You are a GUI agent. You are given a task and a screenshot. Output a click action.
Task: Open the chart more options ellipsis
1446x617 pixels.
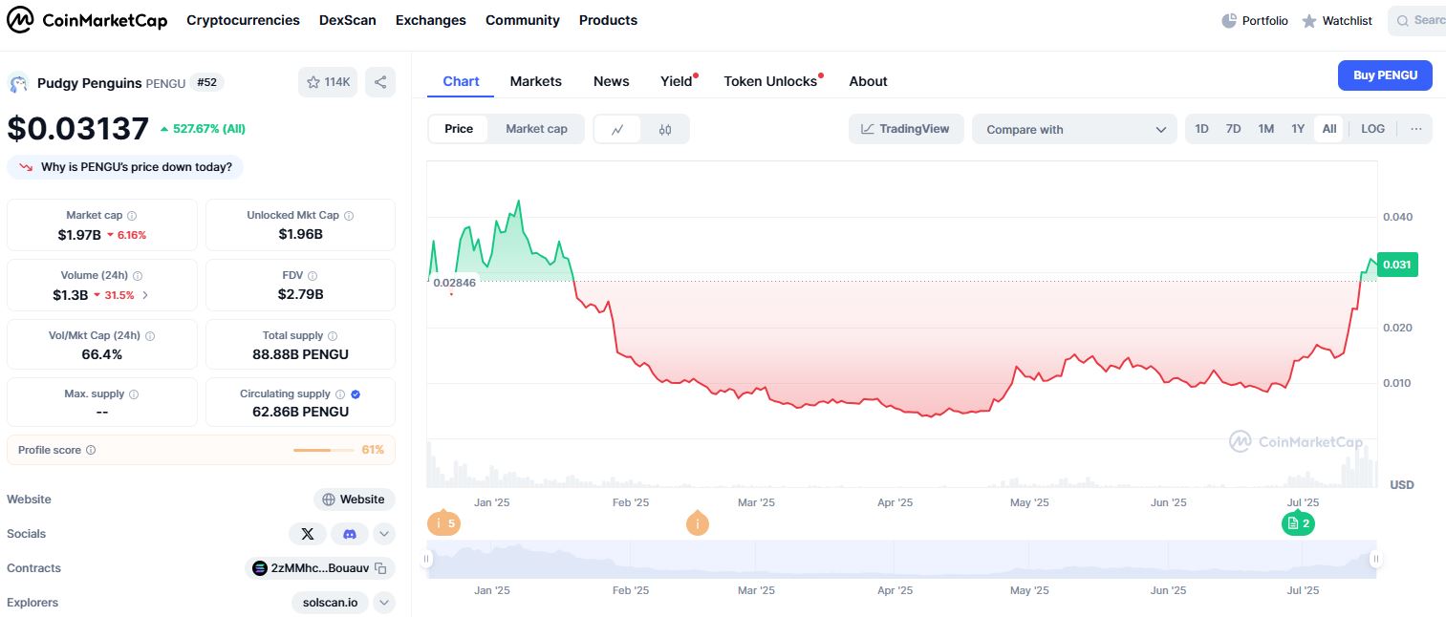[x=1415, y=129]
